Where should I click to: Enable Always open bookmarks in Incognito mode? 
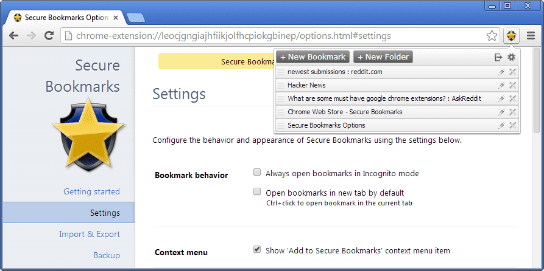[x=256, y=173]
